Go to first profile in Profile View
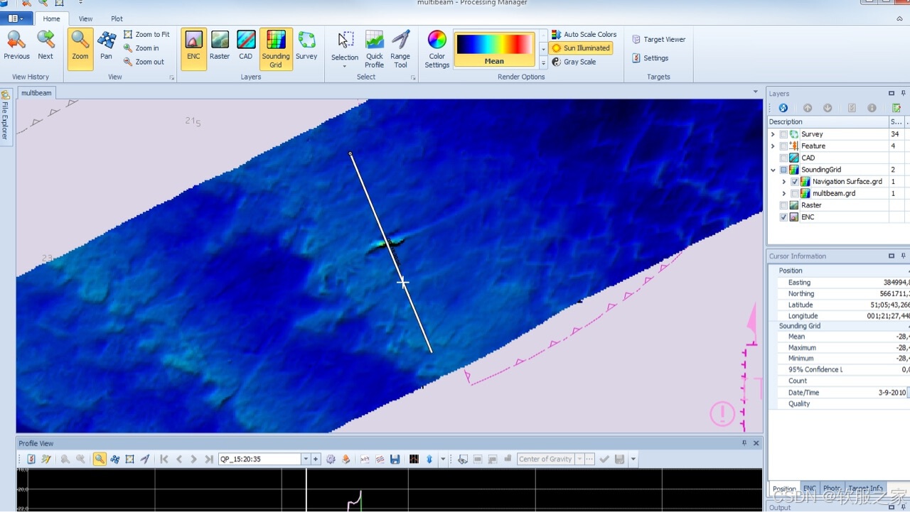 (x=164, y=459)
